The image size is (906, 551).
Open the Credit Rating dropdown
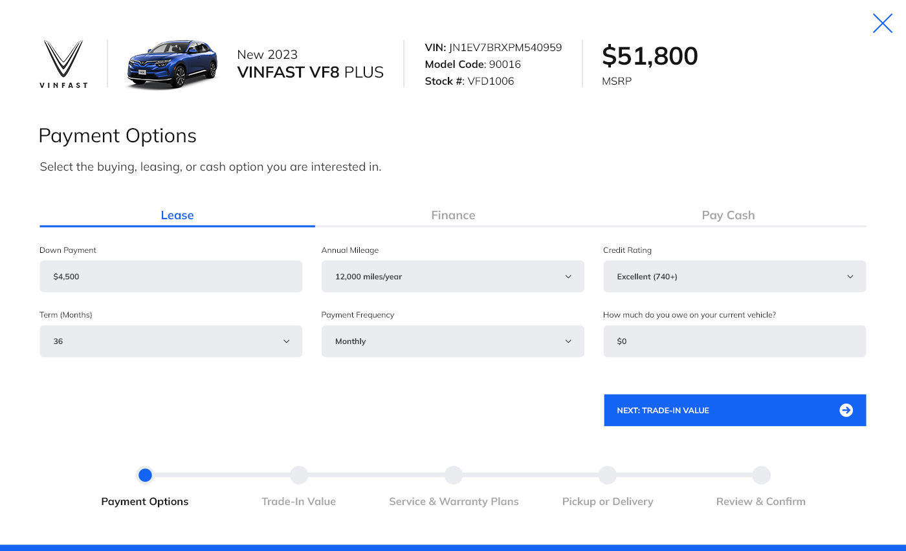click(735, 276)
